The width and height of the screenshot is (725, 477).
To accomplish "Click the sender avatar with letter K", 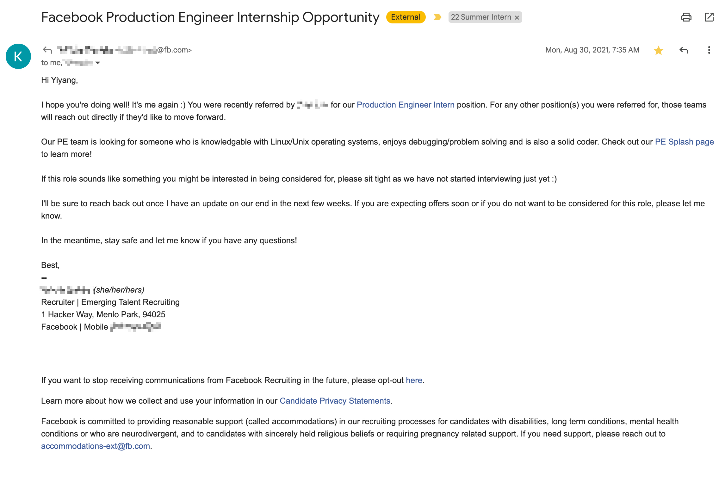I will [18, 56].
